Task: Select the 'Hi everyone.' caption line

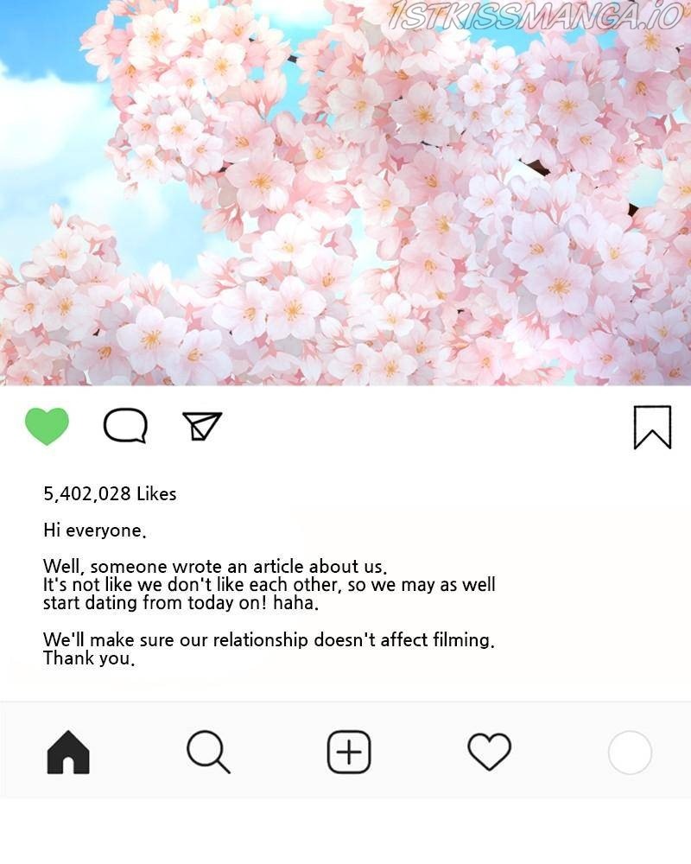Action: 95,530
